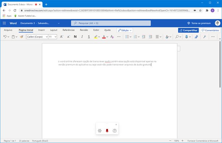Increase font size with larger A icon
The height and width of the screenshot is (143, 222).
[x=61, y=36]
